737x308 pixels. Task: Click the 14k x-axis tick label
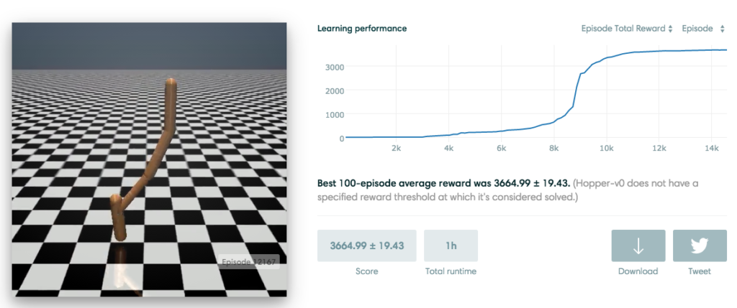(x=712, y=149)
